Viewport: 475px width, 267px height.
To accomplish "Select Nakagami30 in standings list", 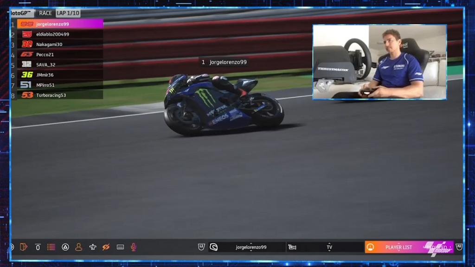I will (x=60, y=44).
